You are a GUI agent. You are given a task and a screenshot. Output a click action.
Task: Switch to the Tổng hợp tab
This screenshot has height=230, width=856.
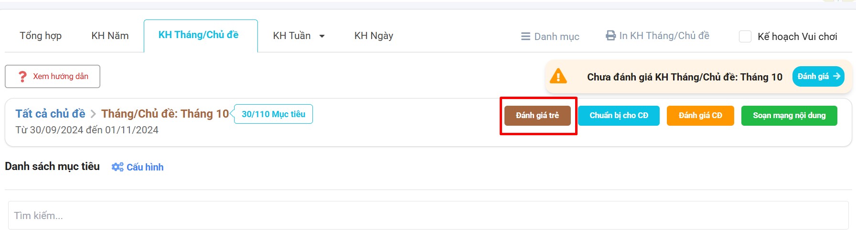(x=41, y=36)
